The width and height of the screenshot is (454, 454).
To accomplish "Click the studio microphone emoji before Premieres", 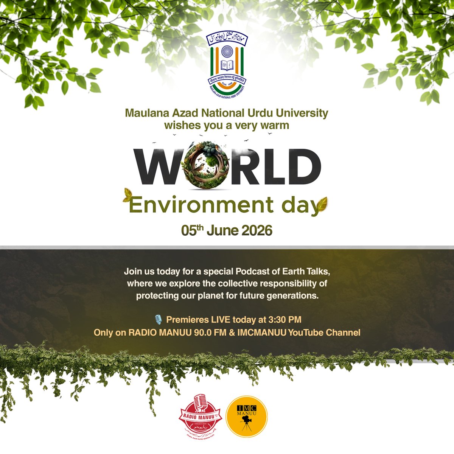I will (159, 320).
